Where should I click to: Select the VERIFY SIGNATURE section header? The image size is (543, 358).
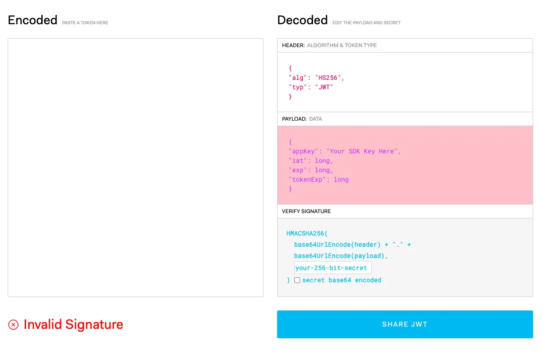(x=306, y=211)
